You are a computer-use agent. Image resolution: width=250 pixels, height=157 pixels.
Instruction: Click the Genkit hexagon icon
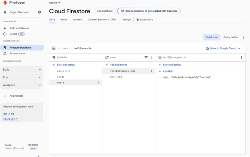coord(5,34)
